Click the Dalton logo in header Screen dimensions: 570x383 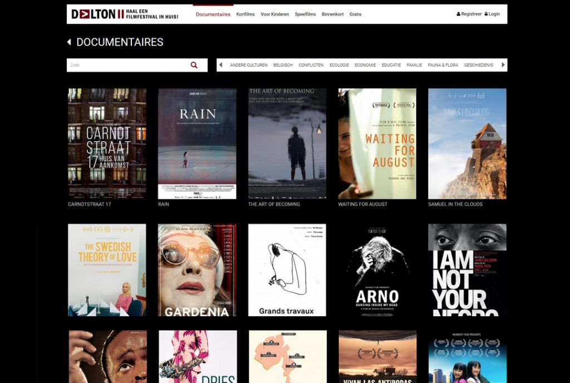tap(125, 14)
